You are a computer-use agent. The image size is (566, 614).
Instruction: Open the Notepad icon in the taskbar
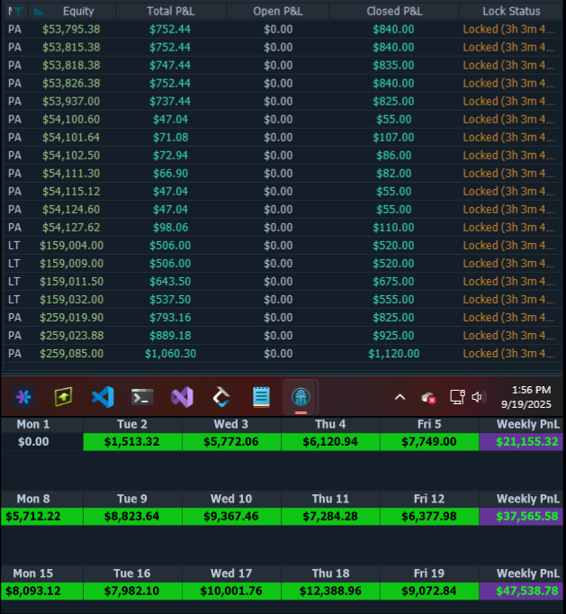[261, 397]
